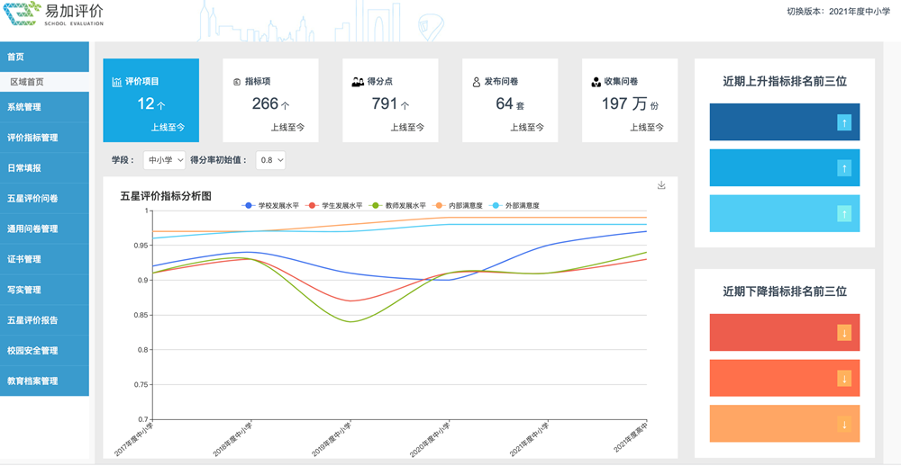This screenshot has height=466, width=901.
Task: Click the down arrow on first falling indicator
Action: pyautogui.click(x=844, y=333)
